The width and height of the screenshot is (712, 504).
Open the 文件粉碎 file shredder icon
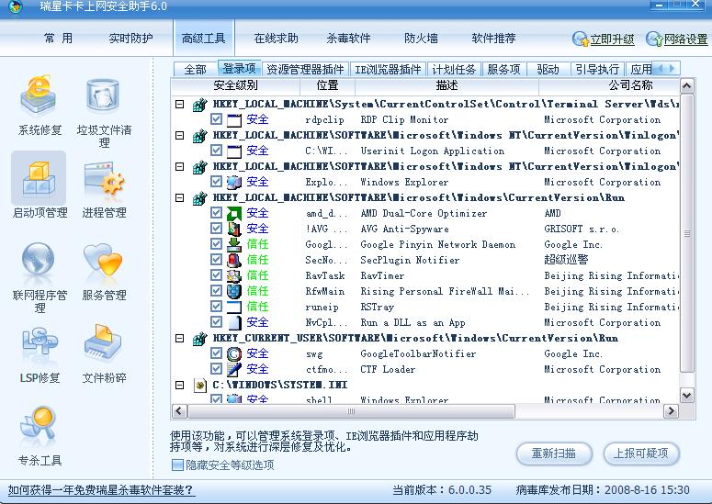[x=103, y=343]
